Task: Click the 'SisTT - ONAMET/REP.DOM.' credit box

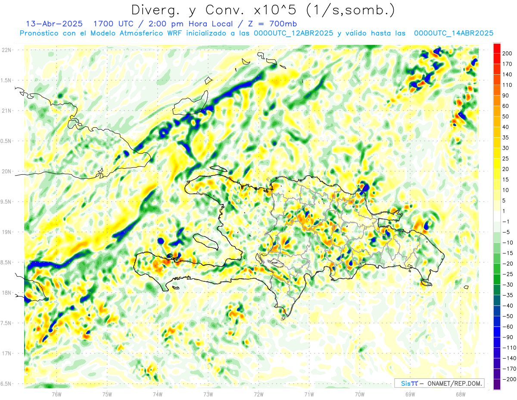Action: tap(439, 383)
